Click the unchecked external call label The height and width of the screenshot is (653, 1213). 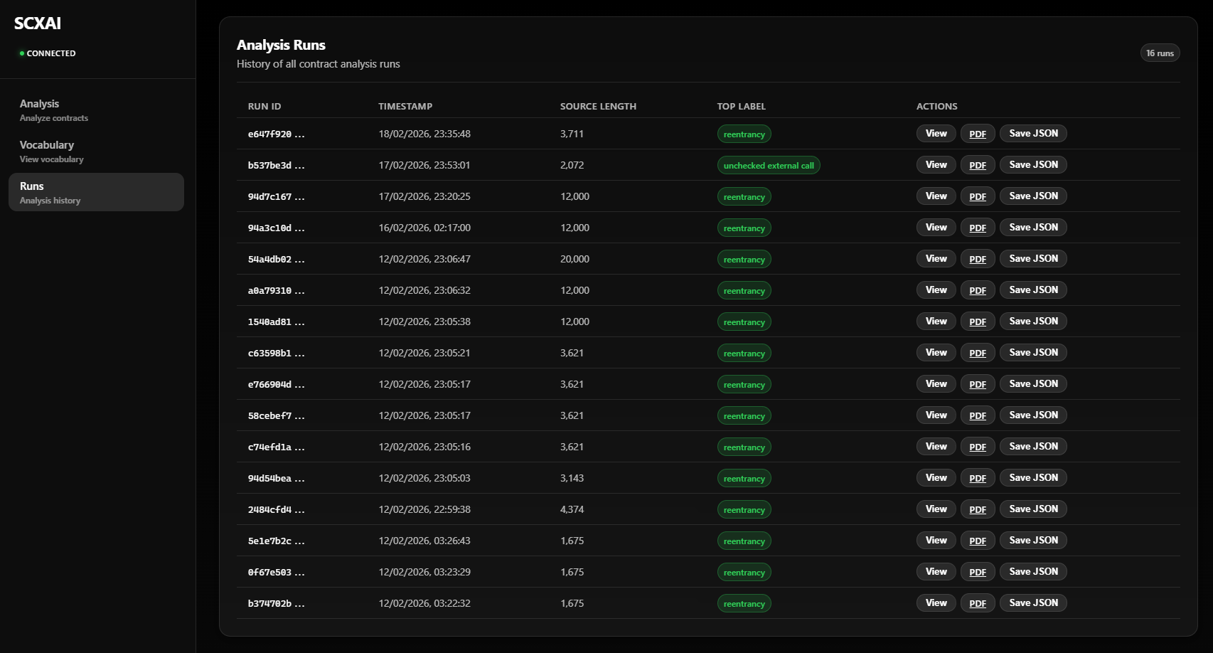click(x=769, y=165)
